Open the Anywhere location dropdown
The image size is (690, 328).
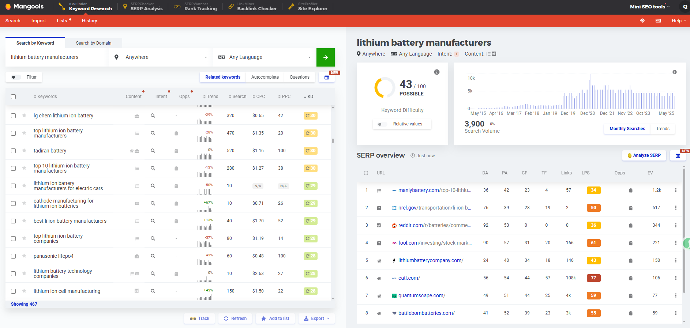click(160, 57)
